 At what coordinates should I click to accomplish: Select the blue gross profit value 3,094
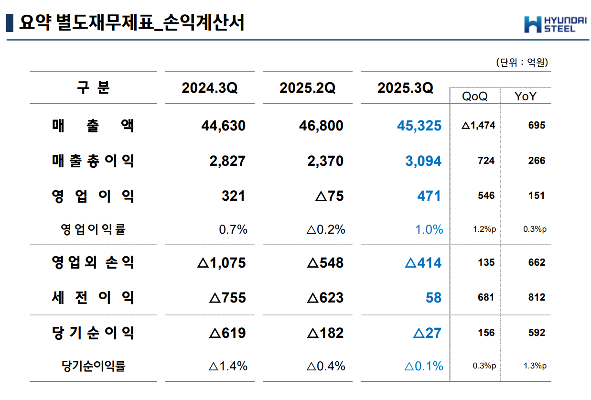coord(423,161)
